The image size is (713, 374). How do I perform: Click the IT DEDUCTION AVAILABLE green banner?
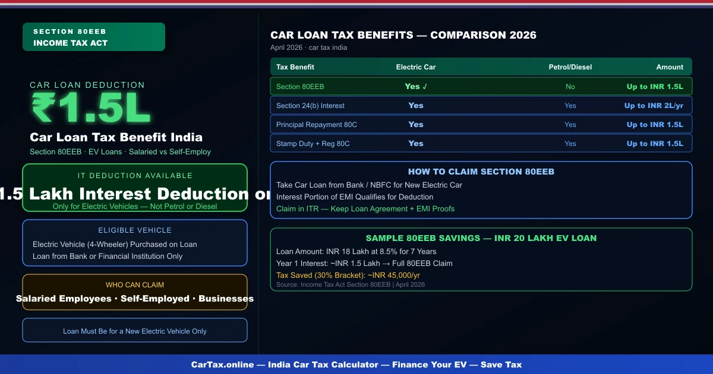(135, 176)
